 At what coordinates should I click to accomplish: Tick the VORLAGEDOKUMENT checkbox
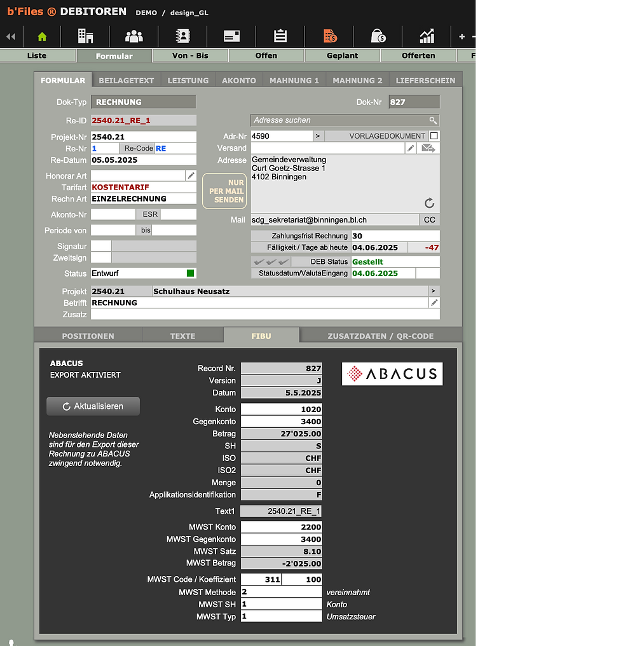(x=434, y=136)
